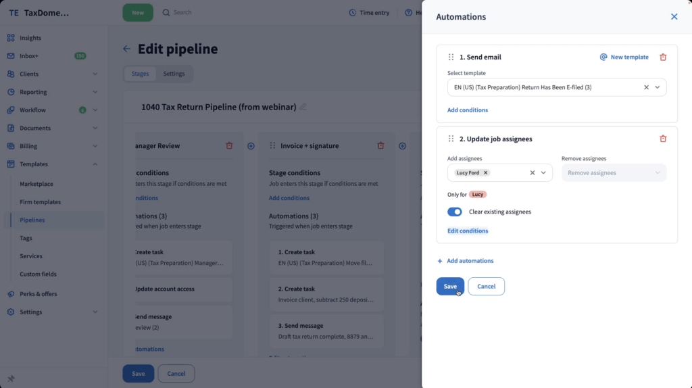Click the Documents sidebar icon
692x388 pixels.
click(11, 128)
